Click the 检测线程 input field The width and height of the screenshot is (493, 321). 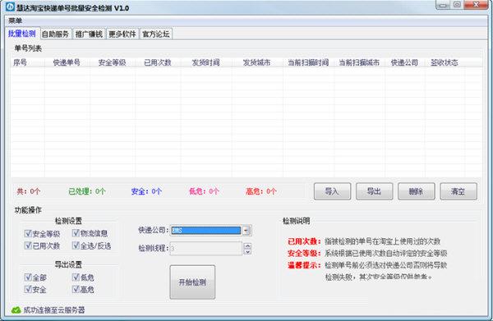(206, 249)
